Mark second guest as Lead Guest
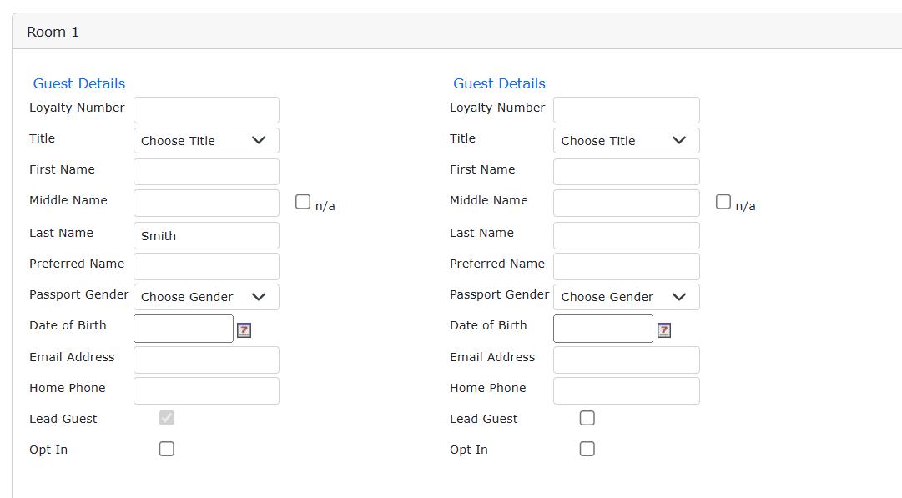Viewport: 902px width, 498px height. point(587,418)
